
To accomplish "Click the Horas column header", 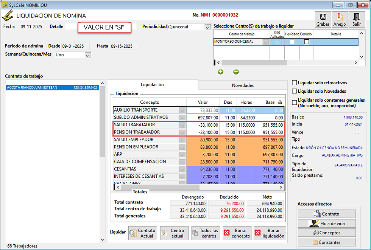I will (246, 102).
